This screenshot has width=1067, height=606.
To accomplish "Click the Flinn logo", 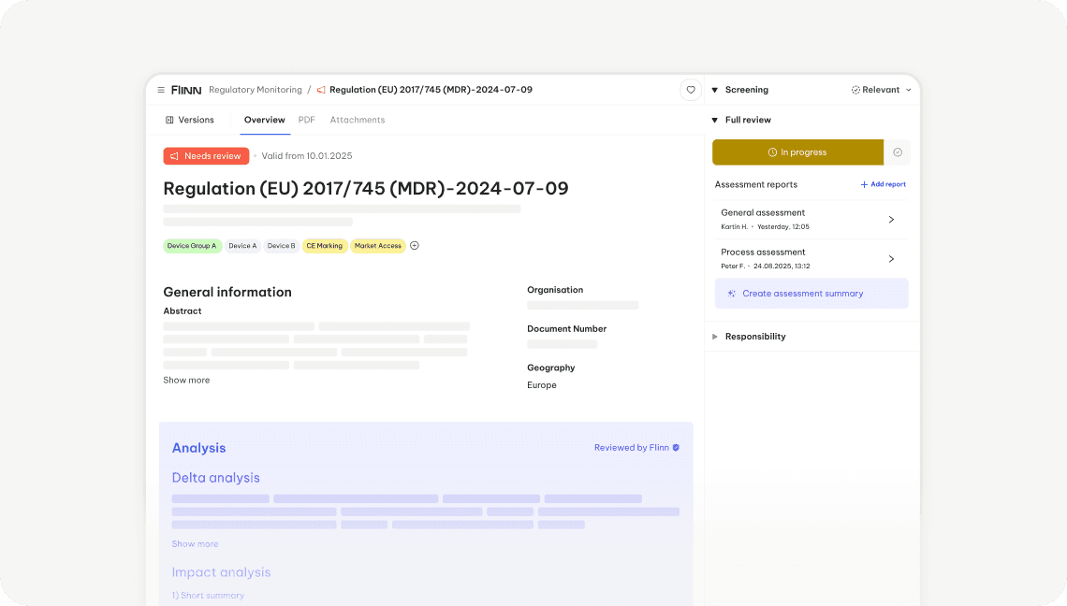I will pos(186,90).
